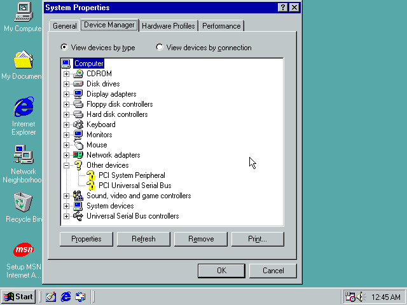Open the Start menu
The image size is (407, 305).
(18, 297)
